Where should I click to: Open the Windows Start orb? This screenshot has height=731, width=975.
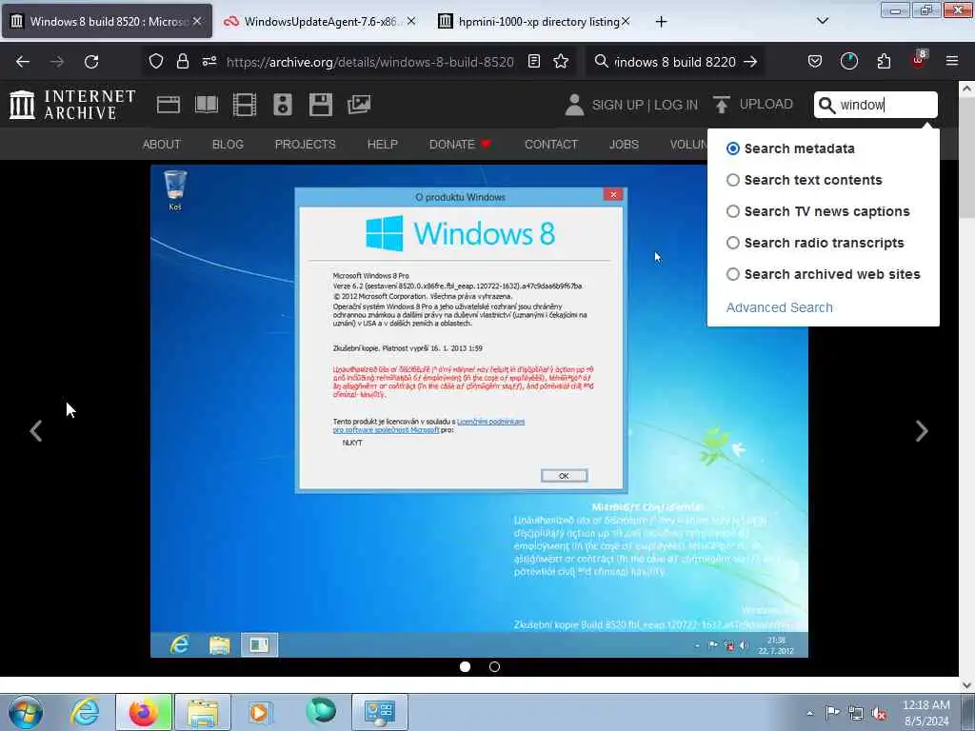26,712
